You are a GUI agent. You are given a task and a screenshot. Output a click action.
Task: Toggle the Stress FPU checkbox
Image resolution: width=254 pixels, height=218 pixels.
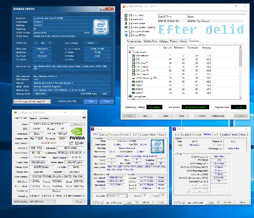click(x=130, y=19)
